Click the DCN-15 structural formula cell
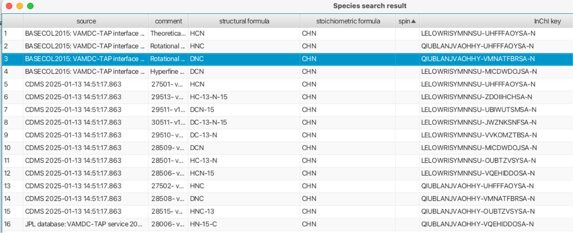 coord(202,110)
